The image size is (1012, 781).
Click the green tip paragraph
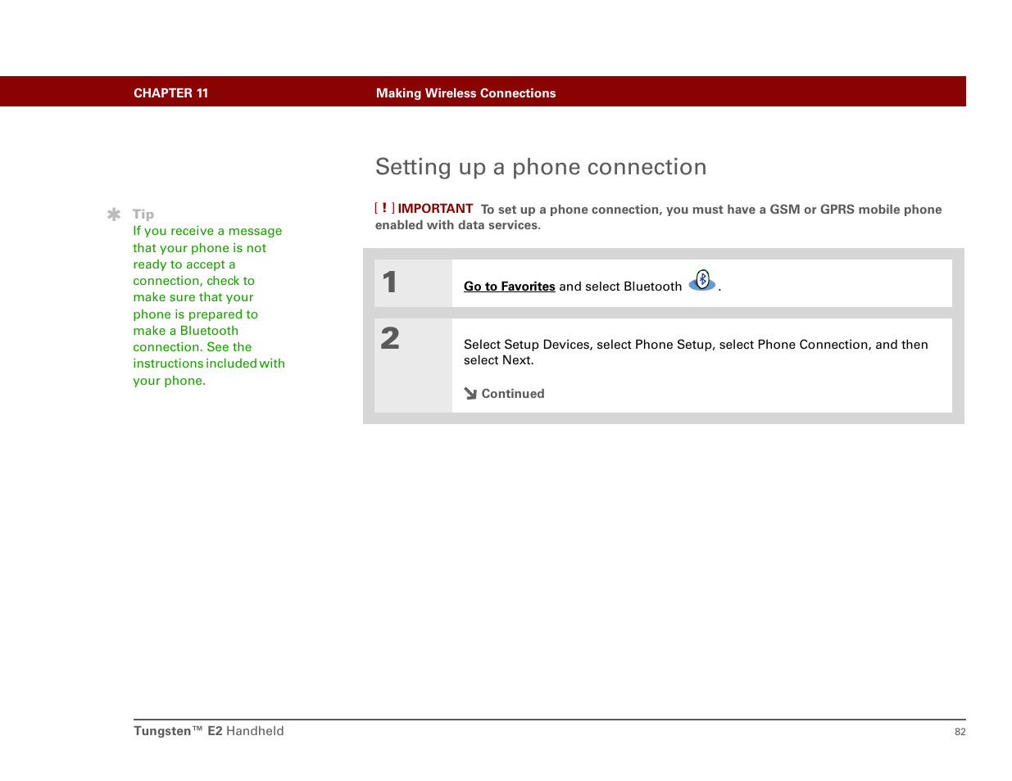pyautogui.click(x=209, y=305)
